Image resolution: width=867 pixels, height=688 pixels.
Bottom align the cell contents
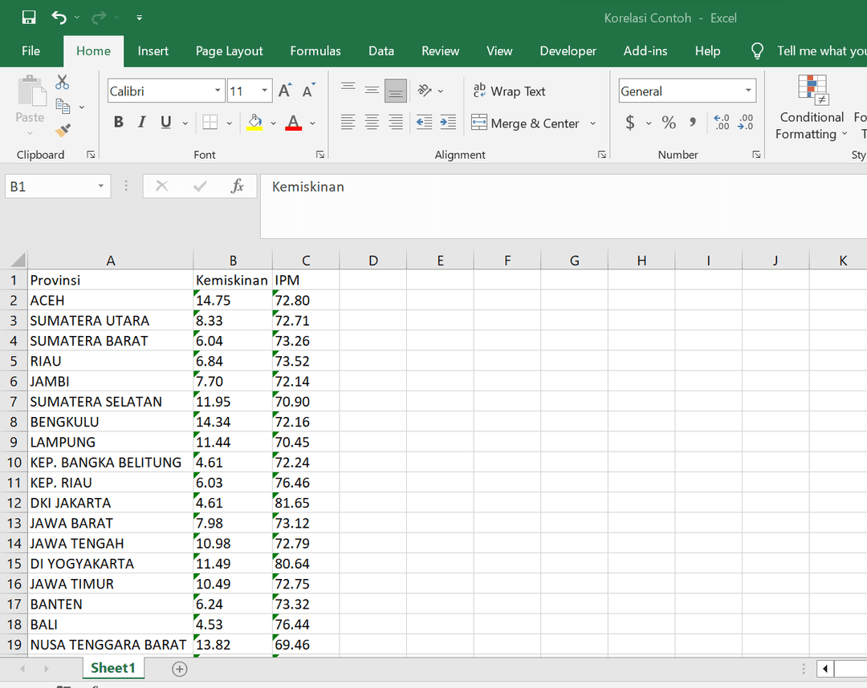tap(395, 91)
